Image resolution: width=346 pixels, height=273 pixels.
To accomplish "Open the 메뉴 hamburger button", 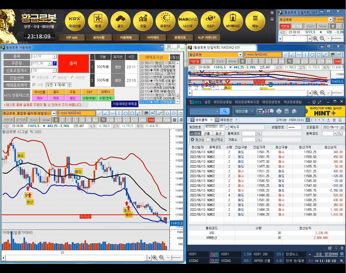I will click(255, 21).
